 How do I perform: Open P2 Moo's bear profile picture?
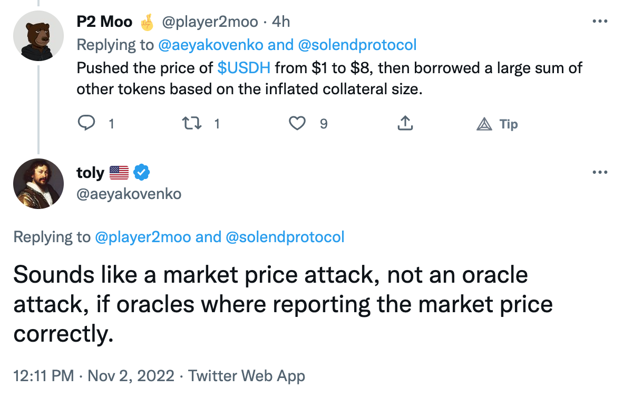click(x=38, y=35)
